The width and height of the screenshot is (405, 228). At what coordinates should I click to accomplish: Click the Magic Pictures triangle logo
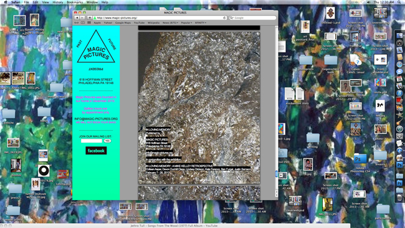pos(96,47)
